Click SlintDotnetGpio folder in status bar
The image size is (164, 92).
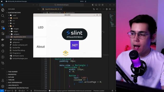[40, 91]
